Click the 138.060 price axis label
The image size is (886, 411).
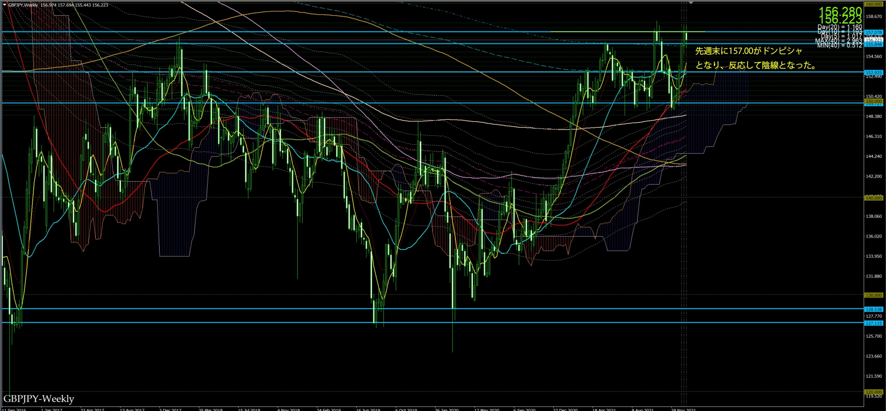(874, 216)
